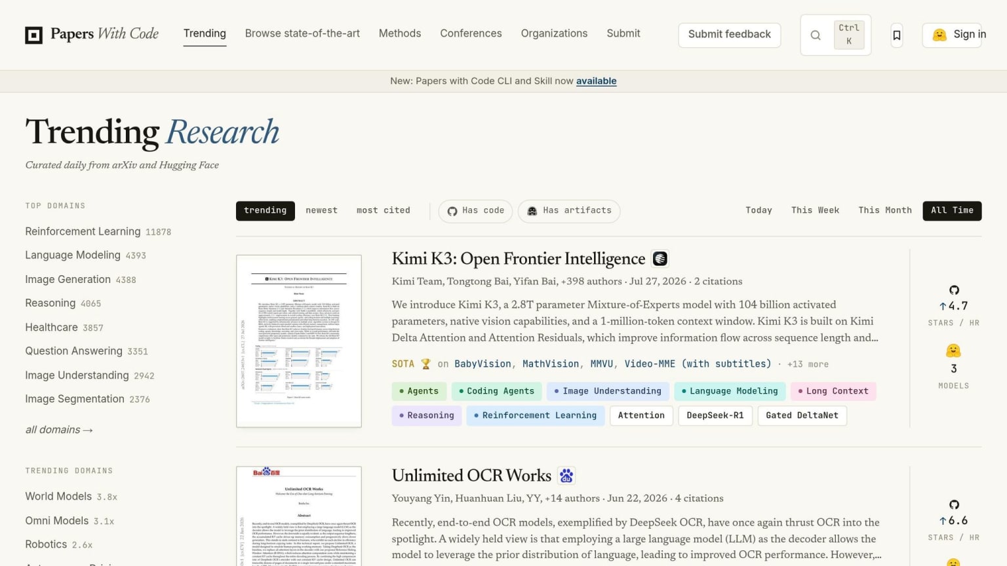Click the Agents tag

point(419,391)
